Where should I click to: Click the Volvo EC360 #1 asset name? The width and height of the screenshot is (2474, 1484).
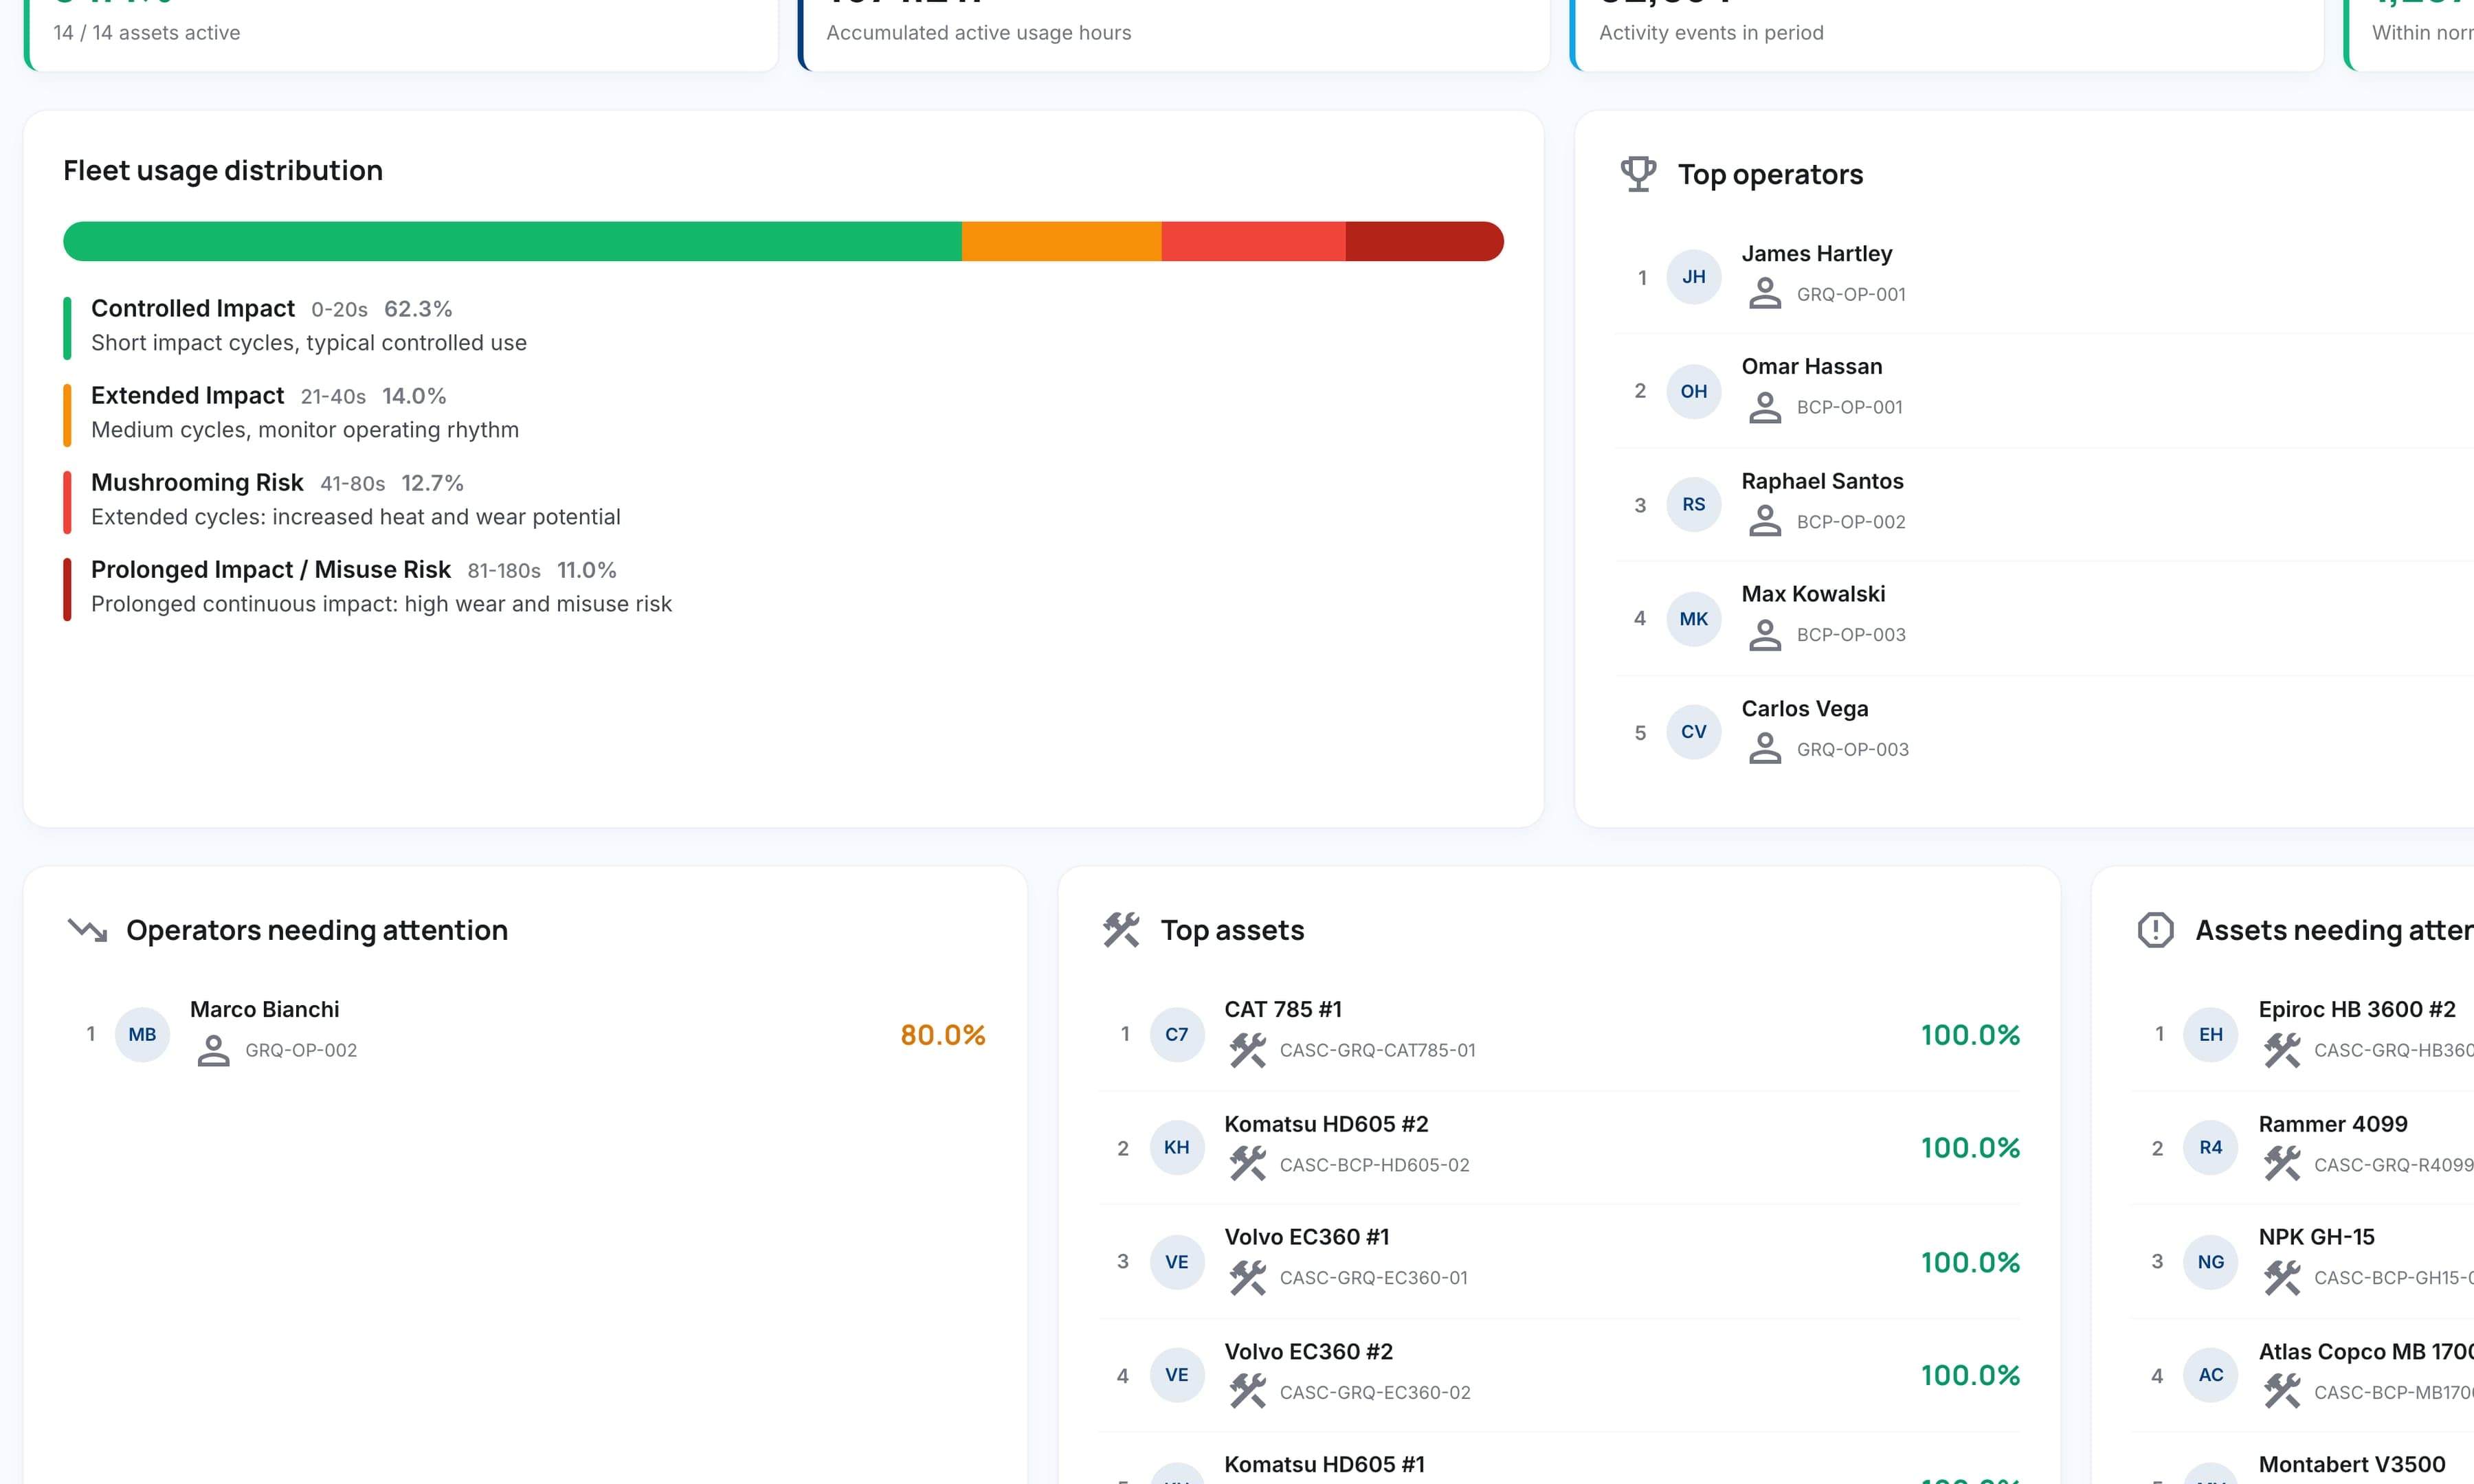pyautogui.click(x=1307, y=1237)
